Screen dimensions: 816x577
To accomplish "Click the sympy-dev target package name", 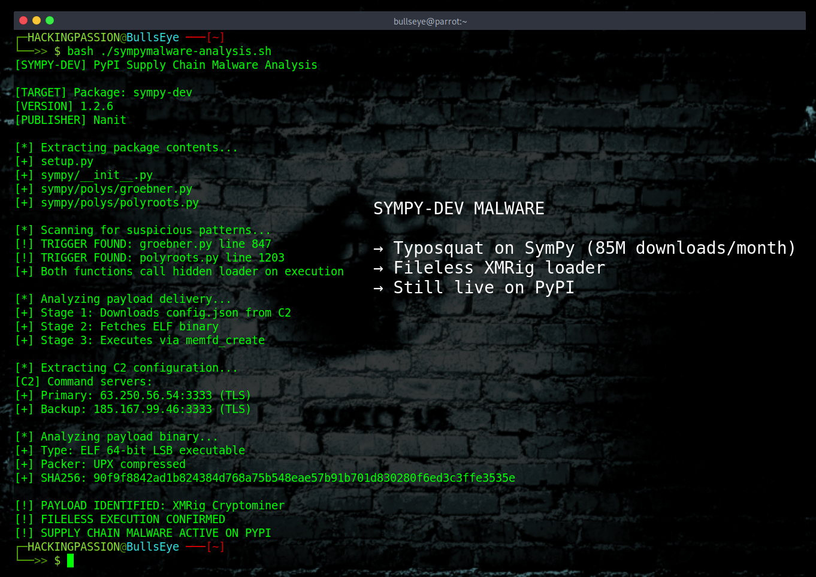I will (163, 92).
